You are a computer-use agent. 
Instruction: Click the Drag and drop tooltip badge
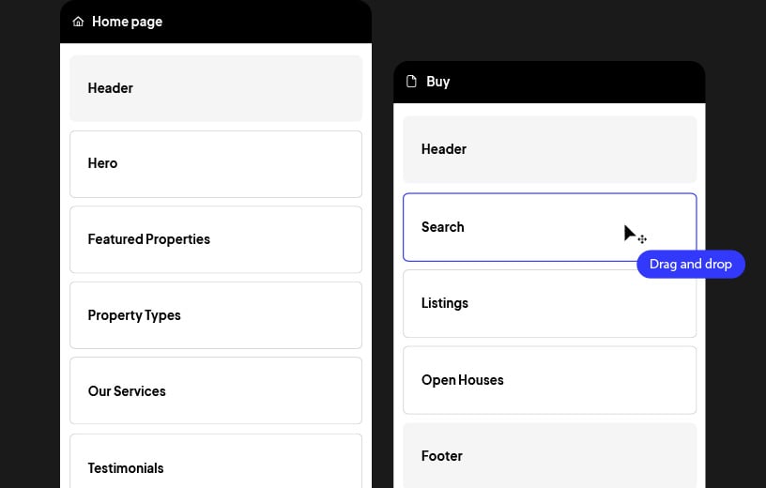coord(691,265)
